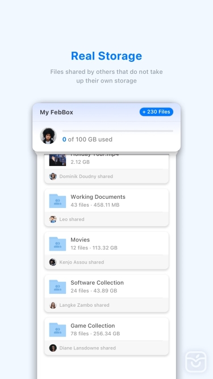
Task: Click '24 files · 43.89 GB' text
Action: pyautogui.click(x=94, y=291)
